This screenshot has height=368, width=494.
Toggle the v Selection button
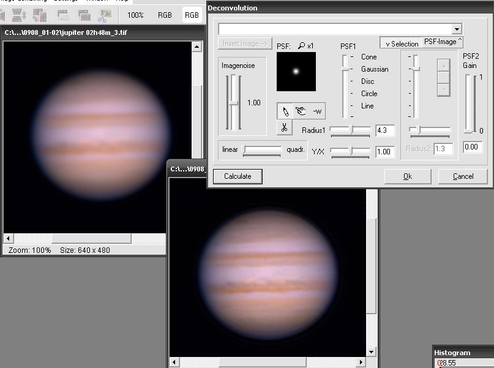point(402,43)
